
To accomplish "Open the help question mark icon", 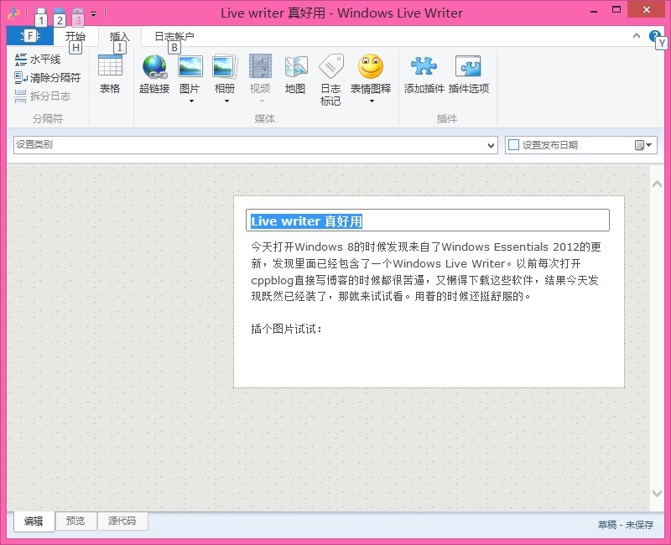I will 655,36.
